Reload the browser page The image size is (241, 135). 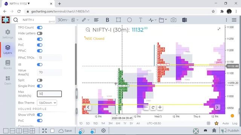coord(19,11)
